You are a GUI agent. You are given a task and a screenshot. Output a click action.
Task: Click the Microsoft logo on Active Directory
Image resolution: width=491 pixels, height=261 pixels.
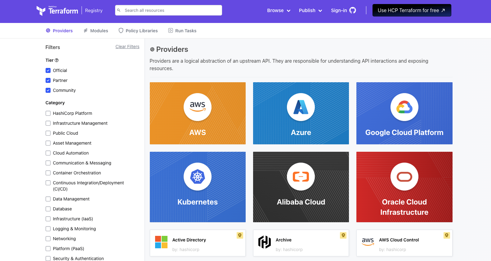(161, 242)
